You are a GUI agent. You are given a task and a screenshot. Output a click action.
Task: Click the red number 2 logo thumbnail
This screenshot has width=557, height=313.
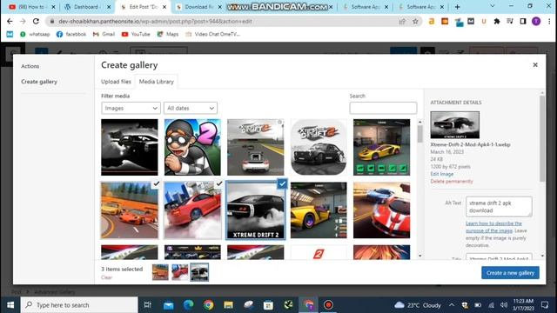319,252
